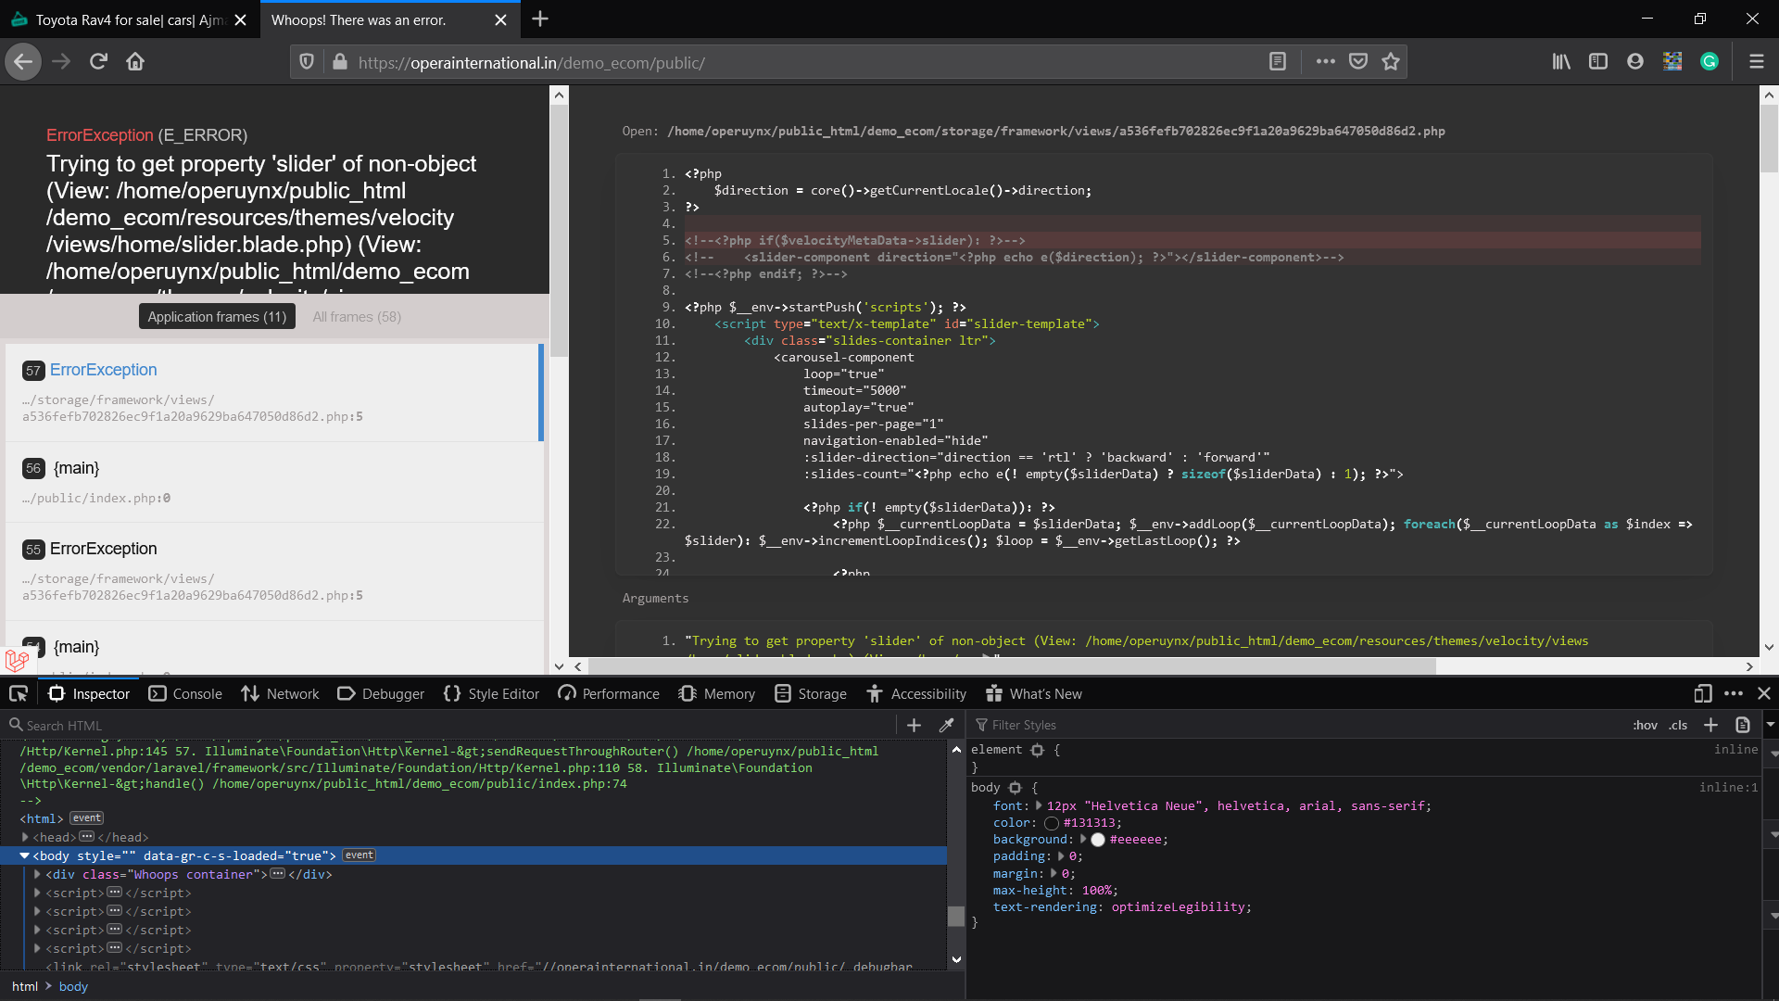
Task: Open the Performance devtools tab
Action: coord(609,693)
